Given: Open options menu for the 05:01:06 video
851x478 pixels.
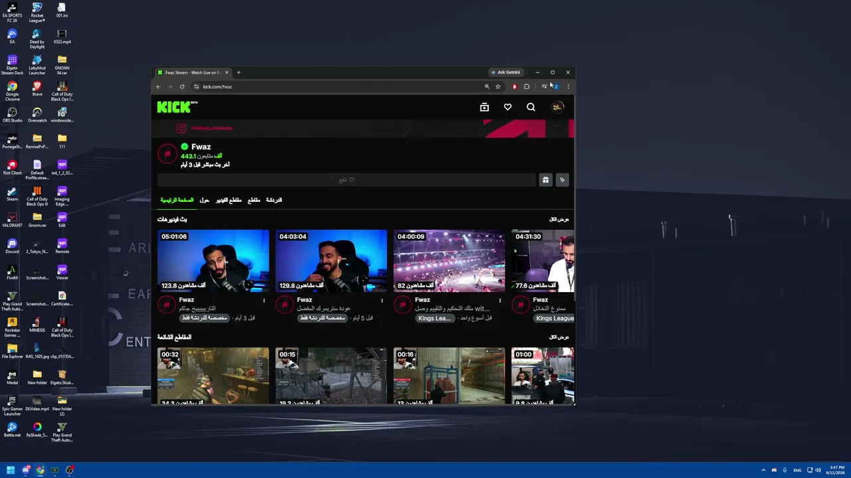Looking at the screenshot, I should [264, 301].
